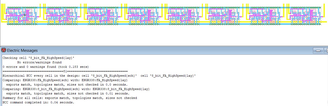328x106 pixels.
Task: Minimize the Electric Messages window
Action: point(319,50)
